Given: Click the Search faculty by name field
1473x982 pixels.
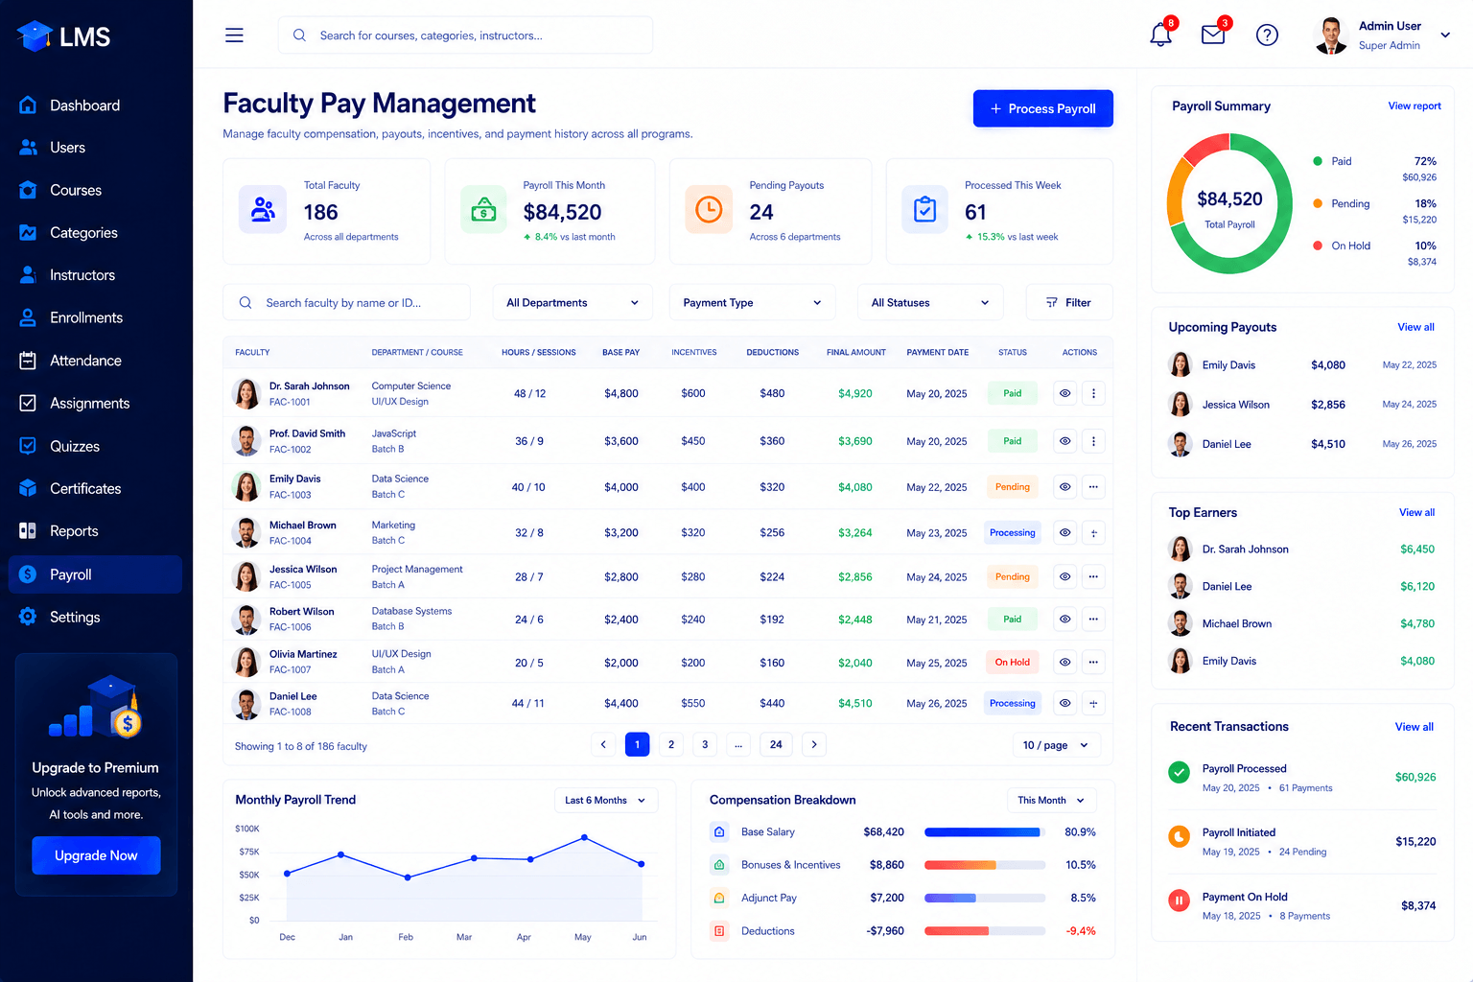Looking at the screenshot, I should tap(346, 303).
